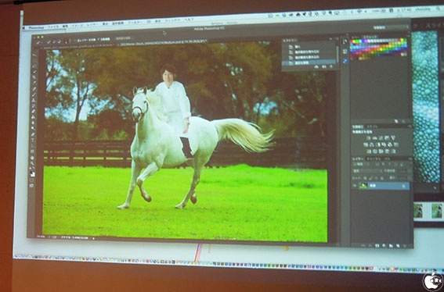Click the blue highlighted icon in collapsed panel strip
This screenshot has height=292, width=444.
[x=345, y=61]
